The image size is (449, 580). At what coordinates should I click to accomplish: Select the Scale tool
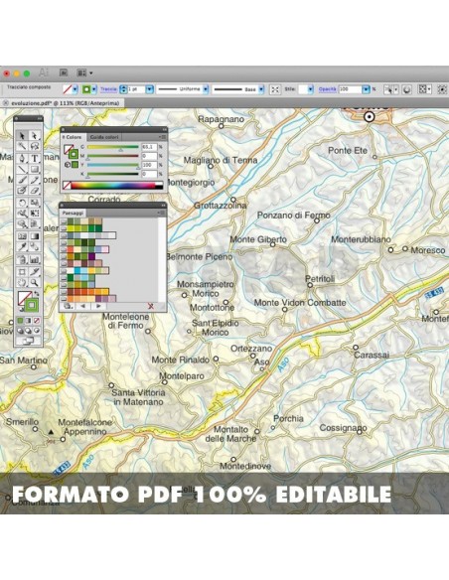pos(35,203)
